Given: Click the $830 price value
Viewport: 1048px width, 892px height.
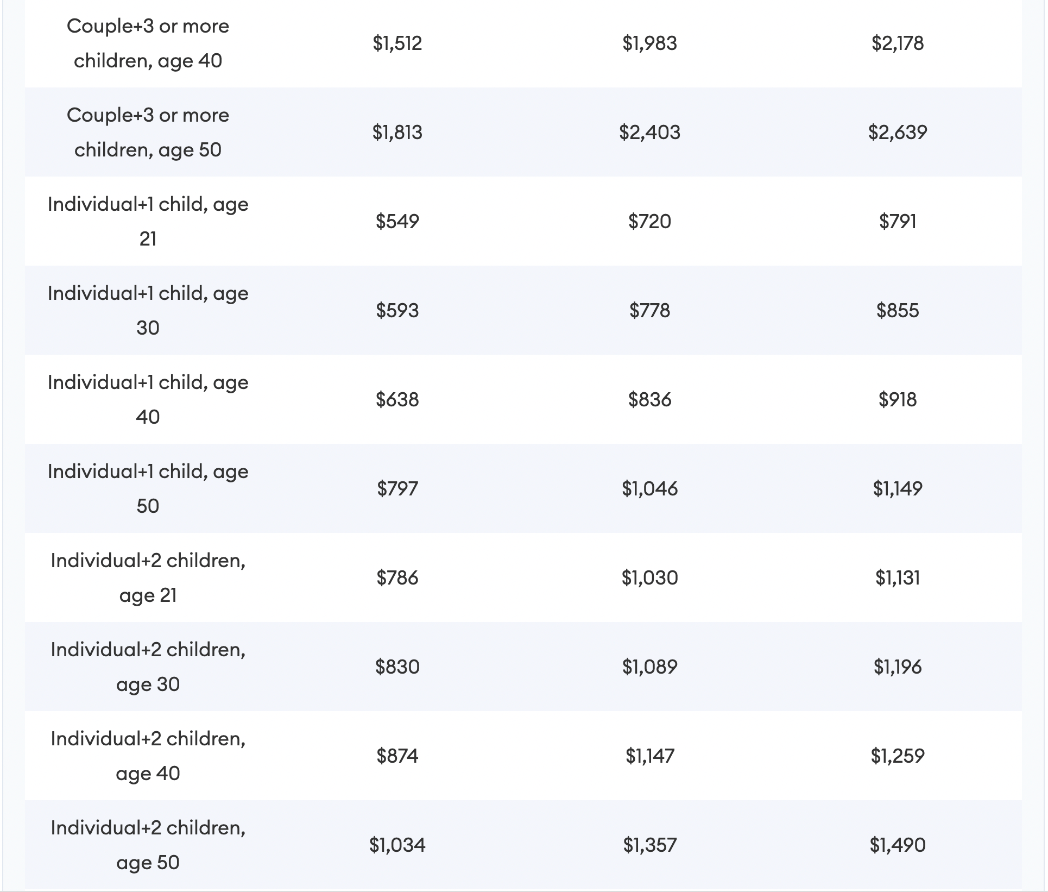Looking at the screenshot, I should click(397, 667).
